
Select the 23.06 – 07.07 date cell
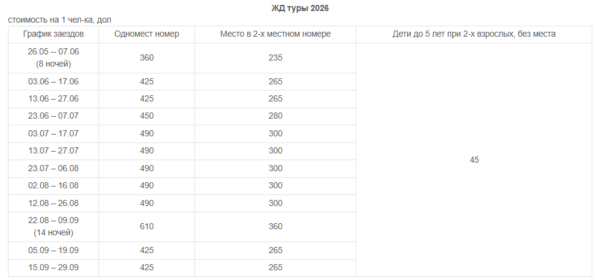tap(54, 116)
